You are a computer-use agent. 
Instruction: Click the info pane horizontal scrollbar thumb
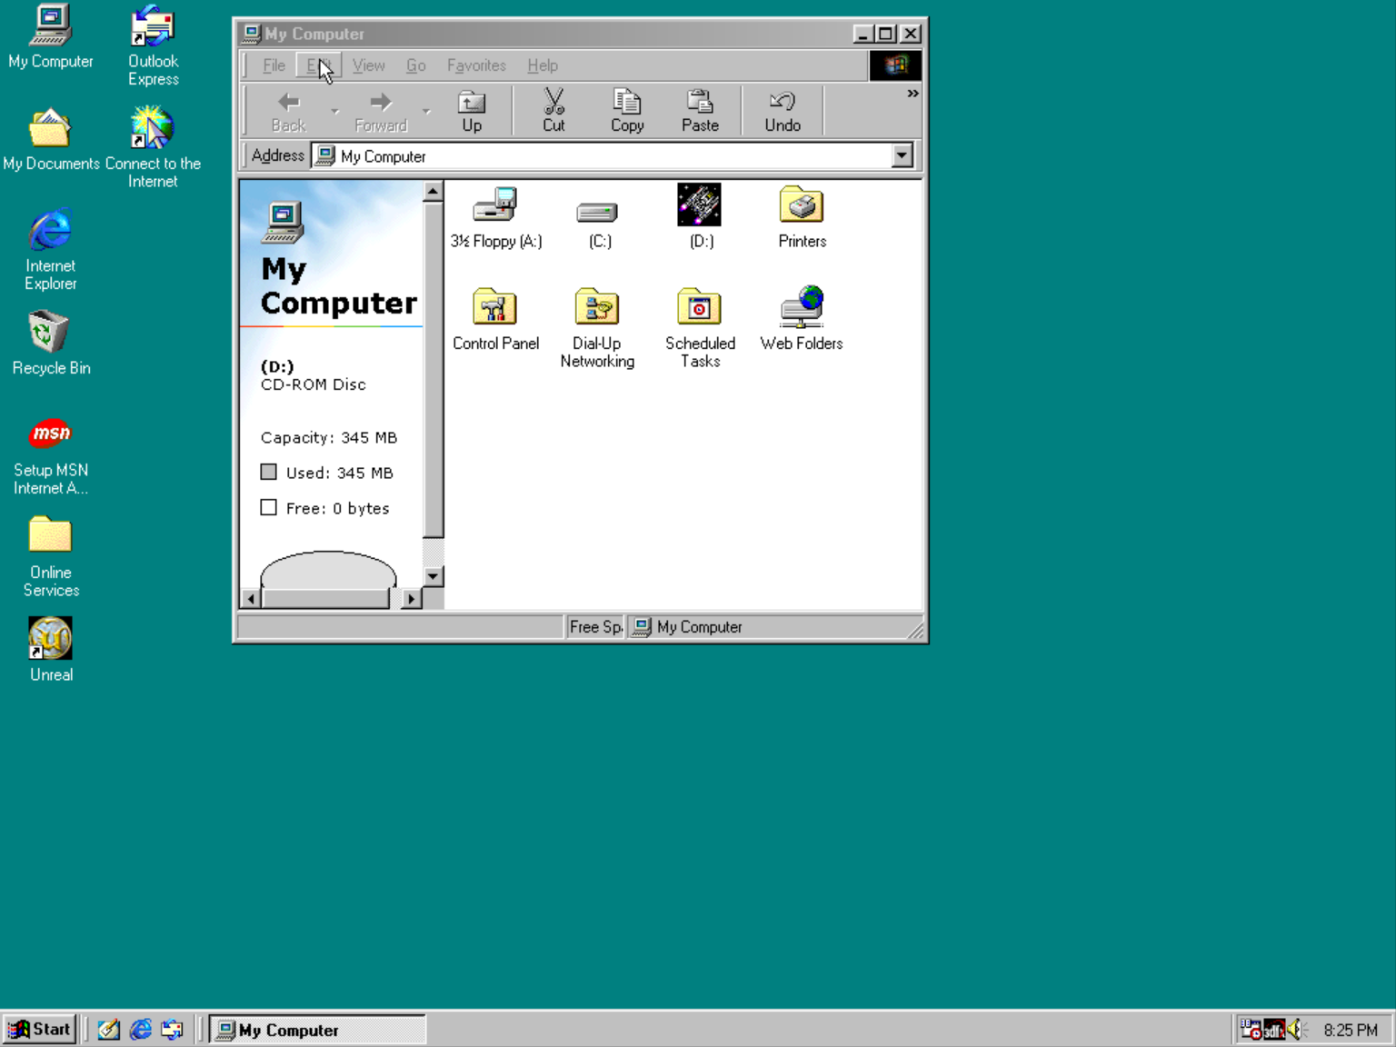324,599
